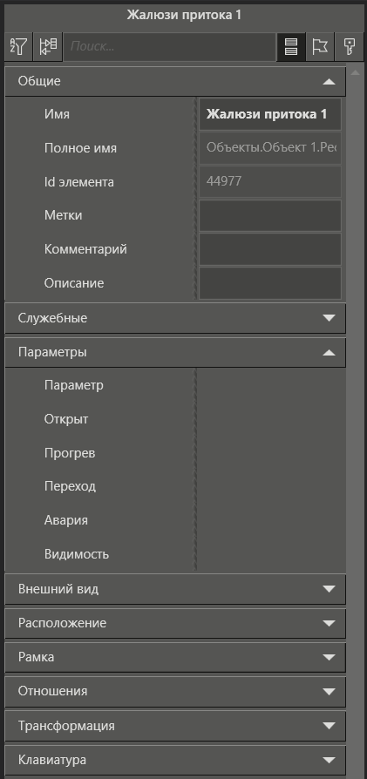This screenshot has width=367, height=779.
Task: Expand the Клавиатура section
Action: coord(175,760)
